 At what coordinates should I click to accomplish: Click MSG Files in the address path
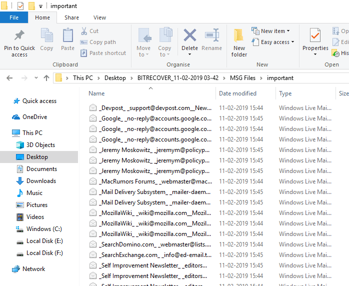(x=242, y=78)
